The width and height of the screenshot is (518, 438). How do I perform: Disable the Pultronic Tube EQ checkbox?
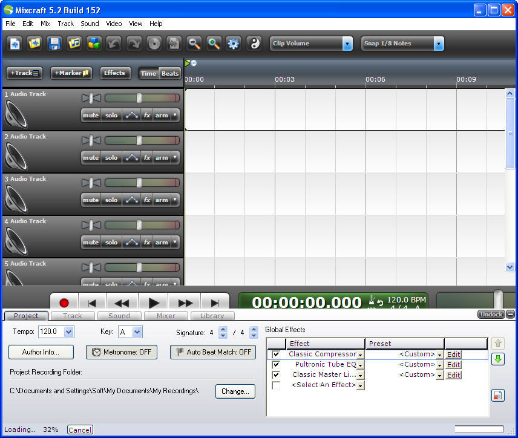[276, 365]
